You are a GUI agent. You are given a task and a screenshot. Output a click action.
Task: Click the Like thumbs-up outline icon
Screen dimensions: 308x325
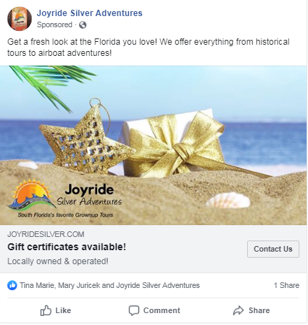pyautogui.click(x=45, y=310)
